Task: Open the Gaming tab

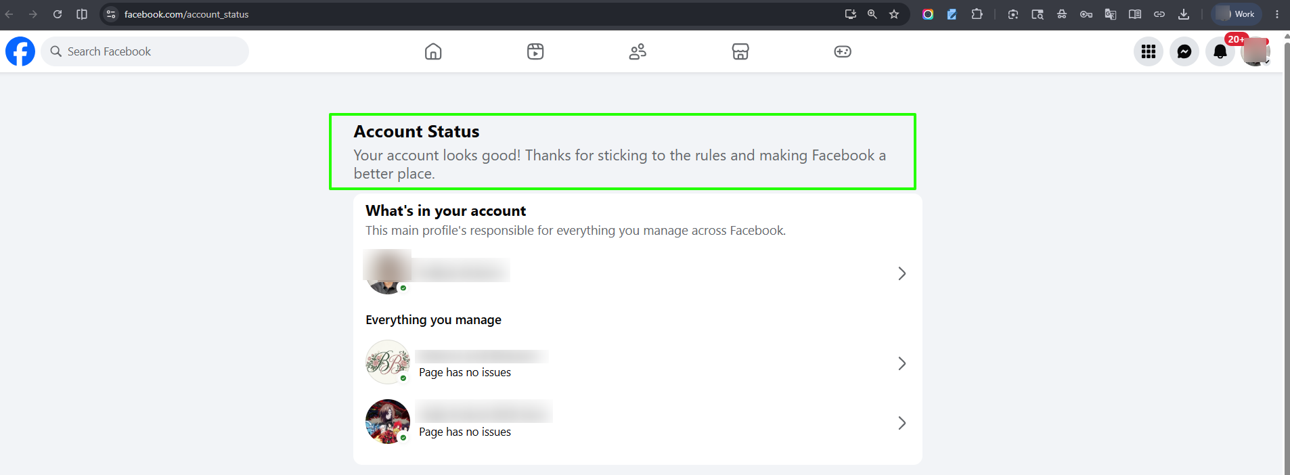Action: 843,51
